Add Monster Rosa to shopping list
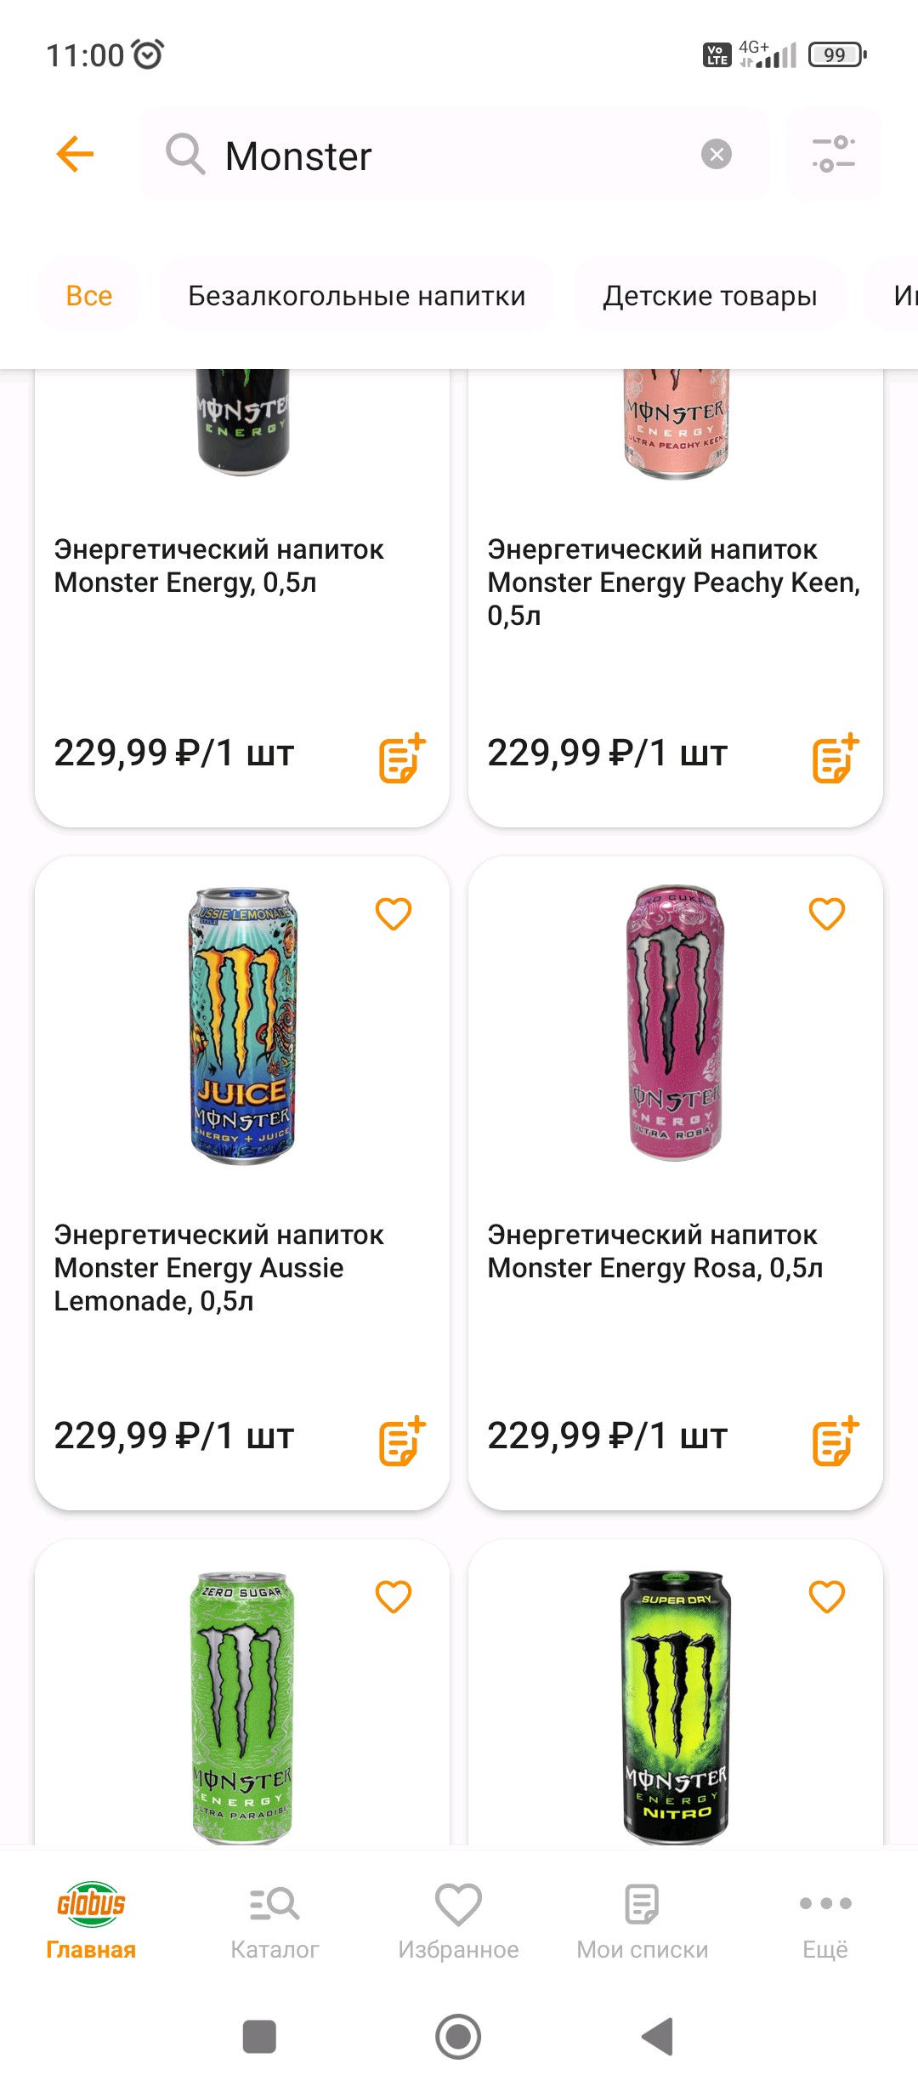Screen dimensions: 918x2092 click(835, 1441)
